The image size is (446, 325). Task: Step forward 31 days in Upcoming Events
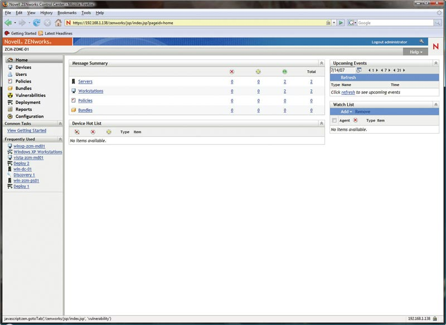coord(404,70)
